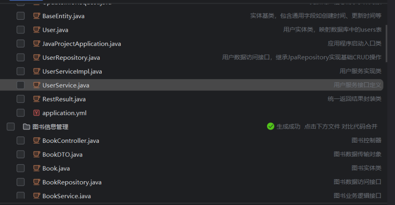Viewport: 395px width, 205px height.
Task: Click the Java icon beside BookController.java
Action: pyautogui.click(x=36, y=140)
